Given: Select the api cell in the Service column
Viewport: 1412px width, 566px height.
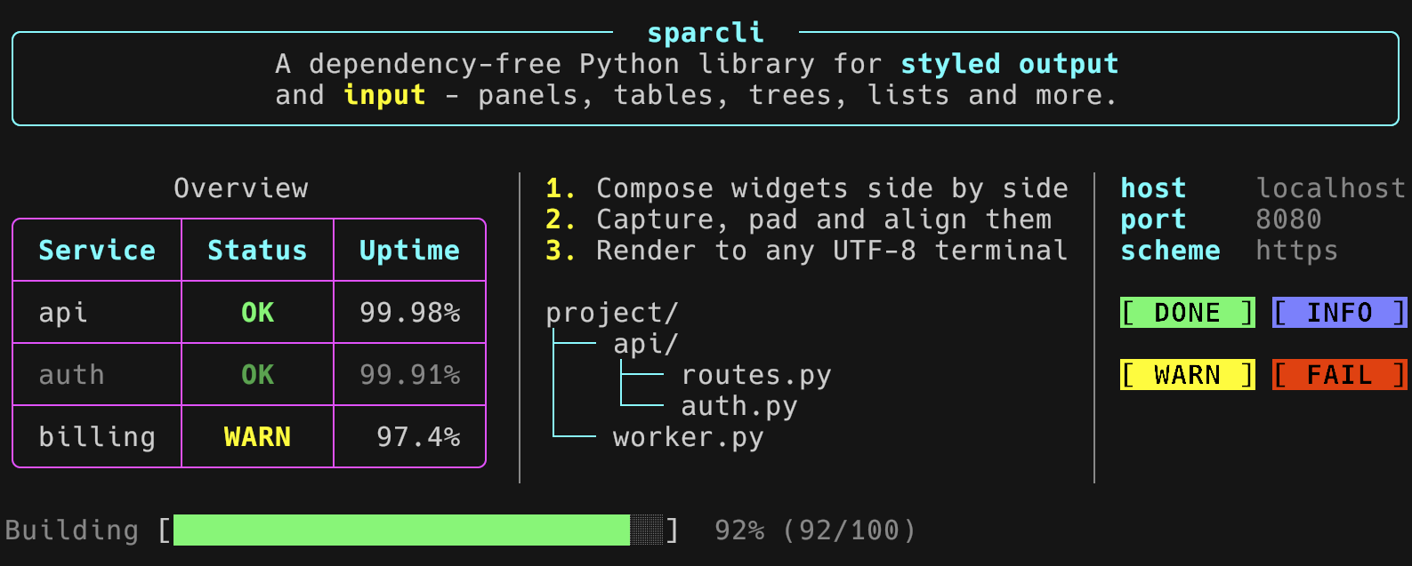Looking at the screenshot, I should [63, 313].
